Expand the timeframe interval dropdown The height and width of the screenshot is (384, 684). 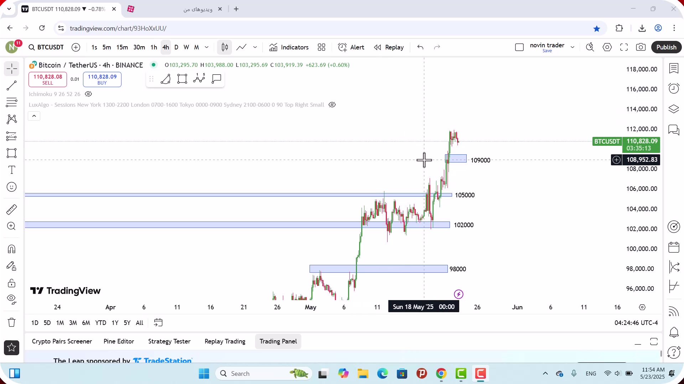207,47
